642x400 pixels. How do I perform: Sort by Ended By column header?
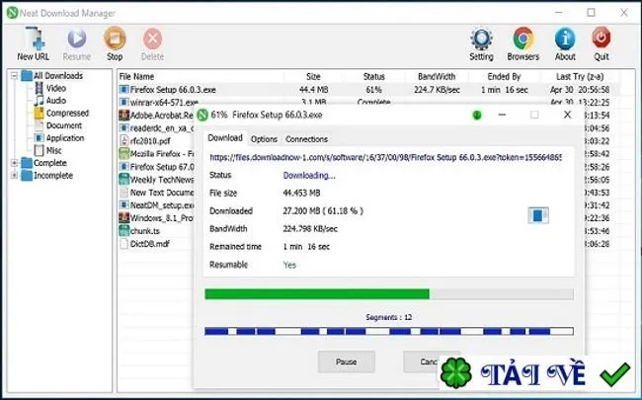pyautogui.click(x=504, y=77)
